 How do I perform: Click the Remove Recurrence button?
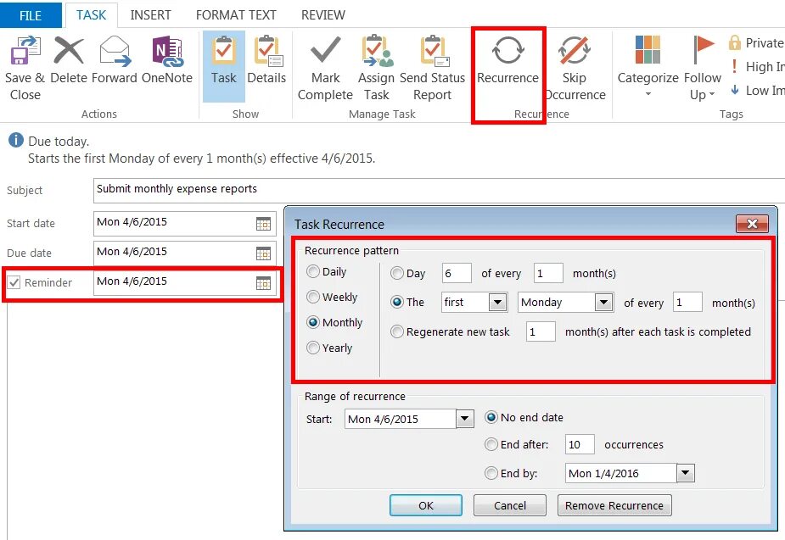pos(614,505)
